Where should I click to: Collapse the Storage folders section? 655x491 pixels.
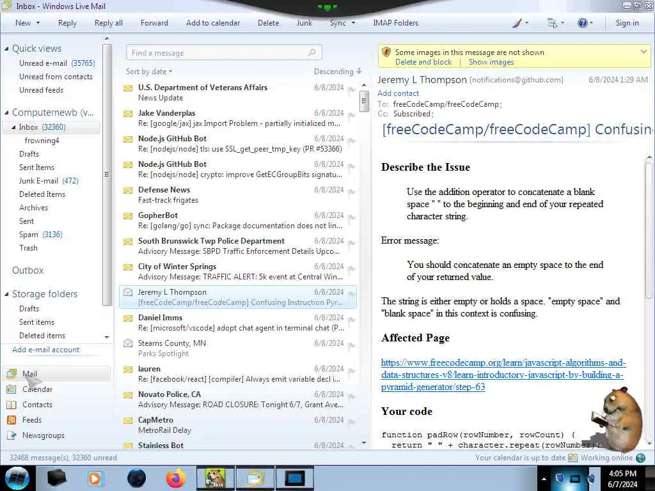[x=6, y=294]
